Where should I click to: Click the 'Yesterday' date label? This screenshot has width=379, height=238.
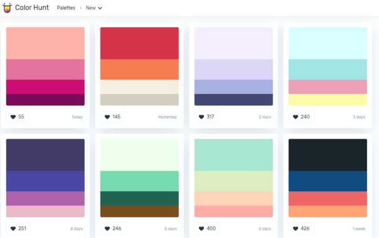pos(167,117)
